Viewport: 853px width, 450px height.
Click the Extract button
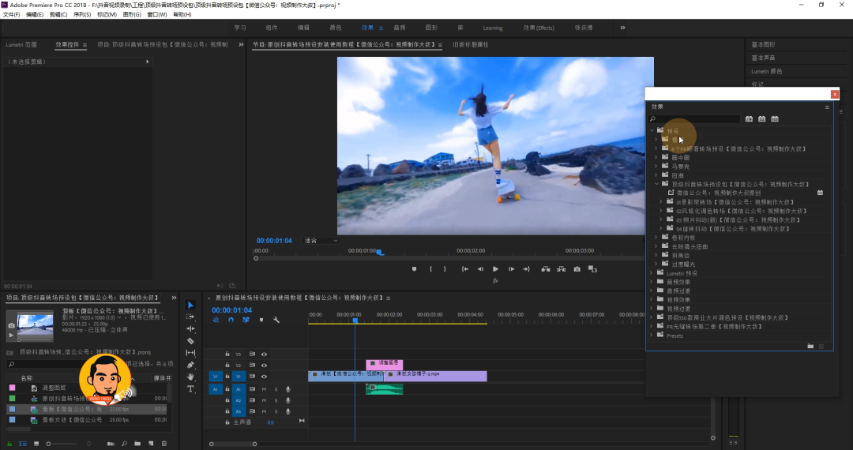pyautogui.click(x=561, y=269)
